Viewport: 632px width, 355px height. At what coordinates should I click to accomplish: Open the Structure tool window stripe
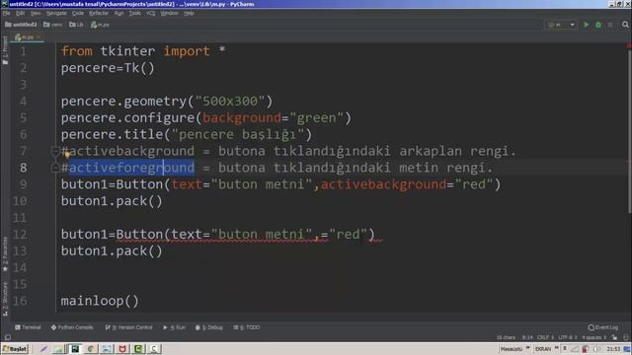point(5,298)
